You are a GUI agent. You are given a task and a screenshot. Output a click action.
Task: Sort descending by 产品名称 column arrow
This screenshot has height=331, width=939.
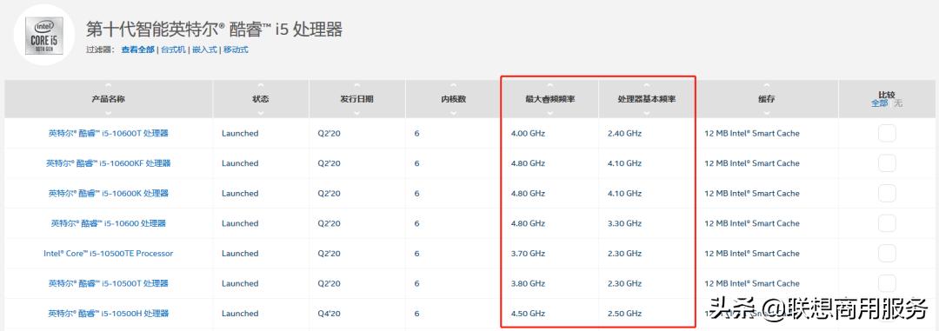coord(109,113)
